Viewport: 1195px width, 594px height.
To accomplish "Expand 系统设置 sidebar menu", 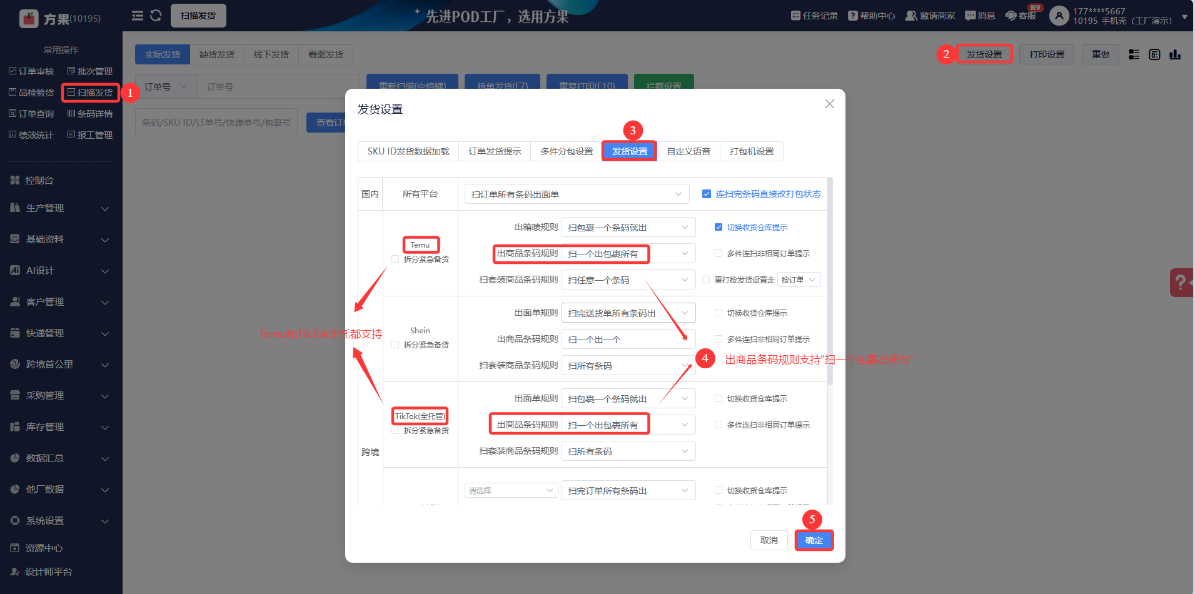I will tap(61, 520).
